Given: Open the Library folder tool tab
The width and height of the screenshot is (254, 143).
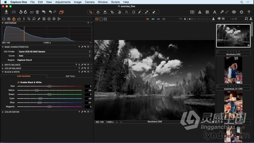Looking at the screenshot, I should tap(3, 19).
